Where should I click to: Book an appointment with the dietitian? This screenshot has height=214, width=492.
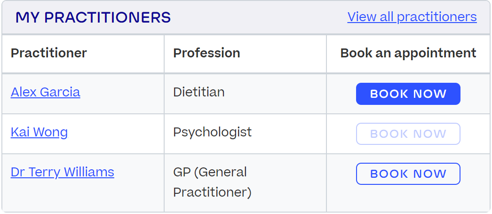(x=408, y=94)
